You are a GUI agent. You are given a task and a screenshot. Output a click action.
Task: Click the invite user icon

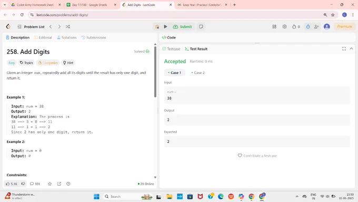coord(316,26)
